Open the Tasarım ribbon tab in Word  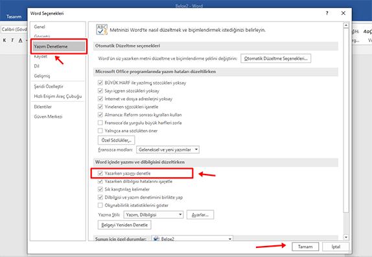(x=14, y=17)
